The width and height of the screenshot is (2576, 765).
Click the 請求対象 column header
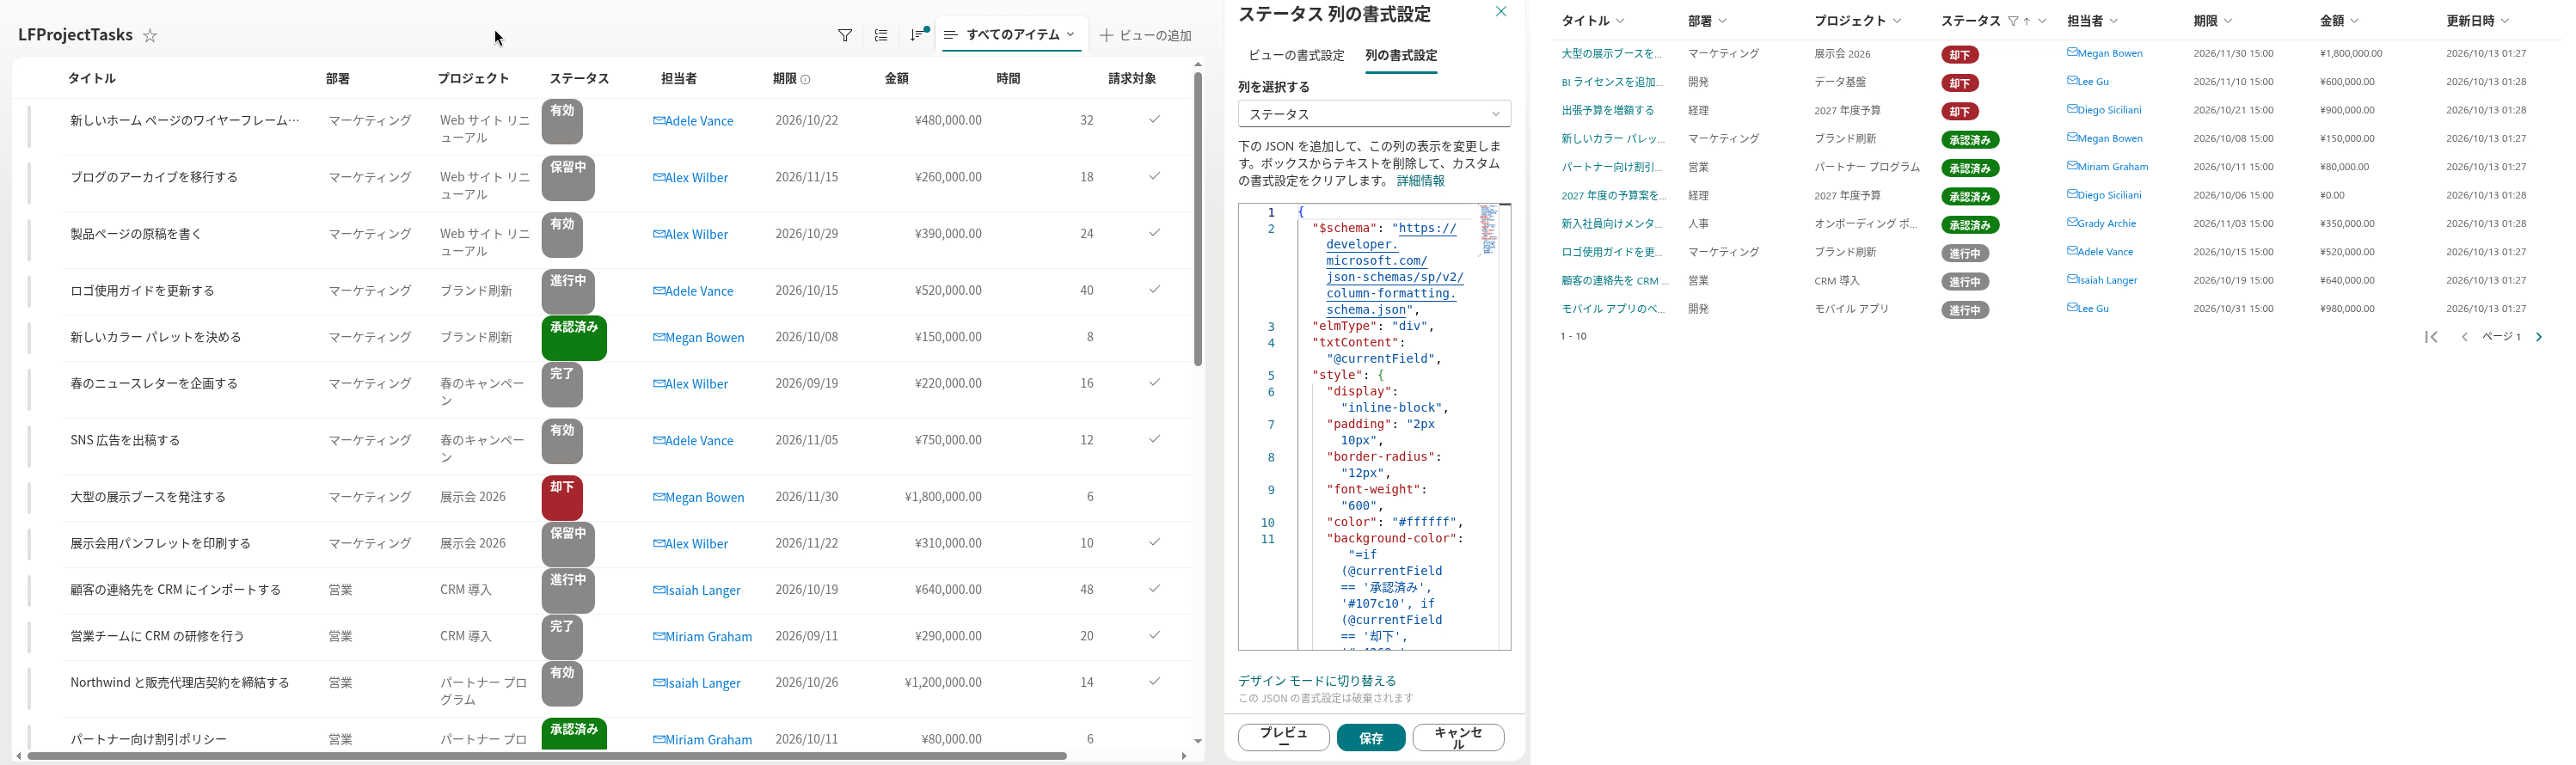(x=1132, y=79)
